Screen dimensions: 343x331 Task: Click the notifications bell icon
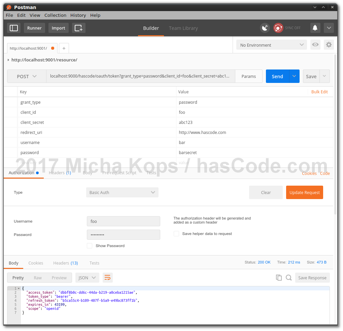(315, 28)
